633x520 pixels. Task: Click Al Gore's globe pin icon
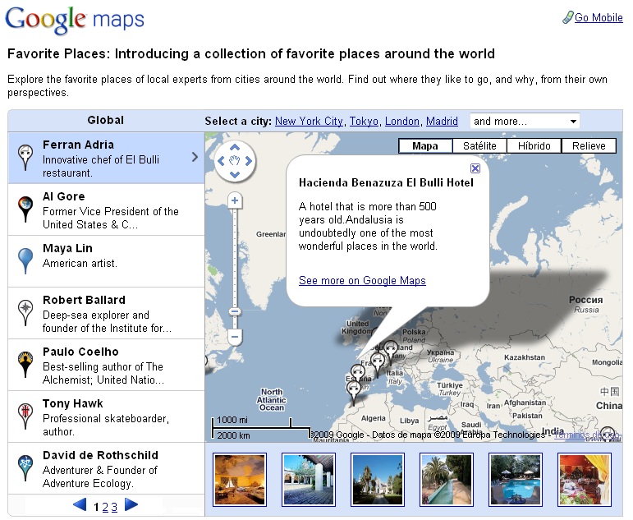26,209
